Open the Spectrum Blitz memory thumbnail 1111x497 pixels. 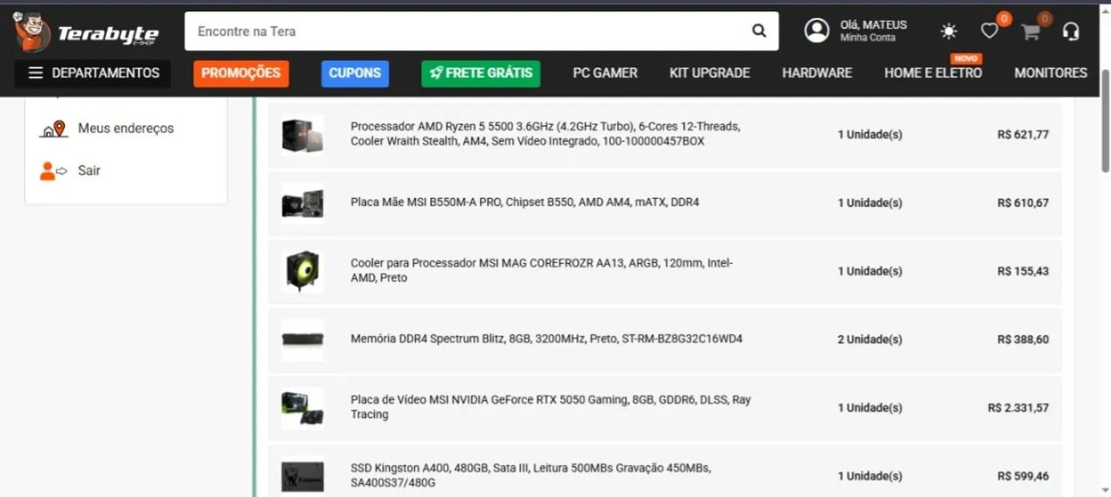302,339
